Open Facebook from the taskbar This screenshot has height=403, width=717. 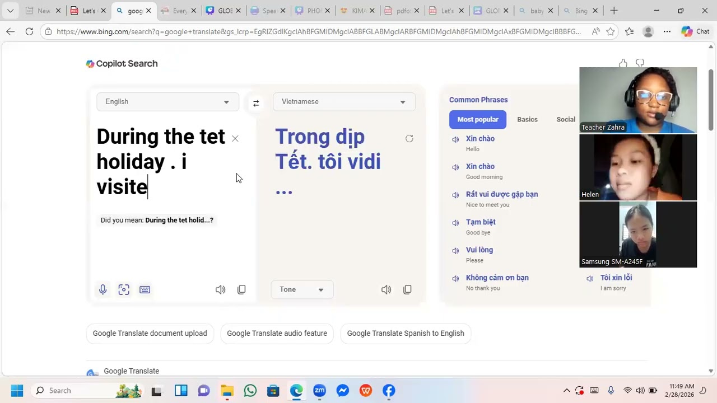389,390
